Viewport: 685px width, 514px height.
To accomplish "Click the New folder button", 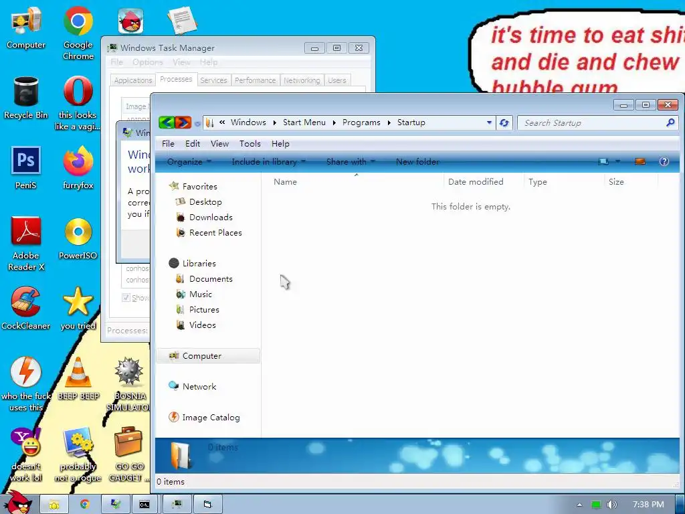I will (x=417, y=162).
